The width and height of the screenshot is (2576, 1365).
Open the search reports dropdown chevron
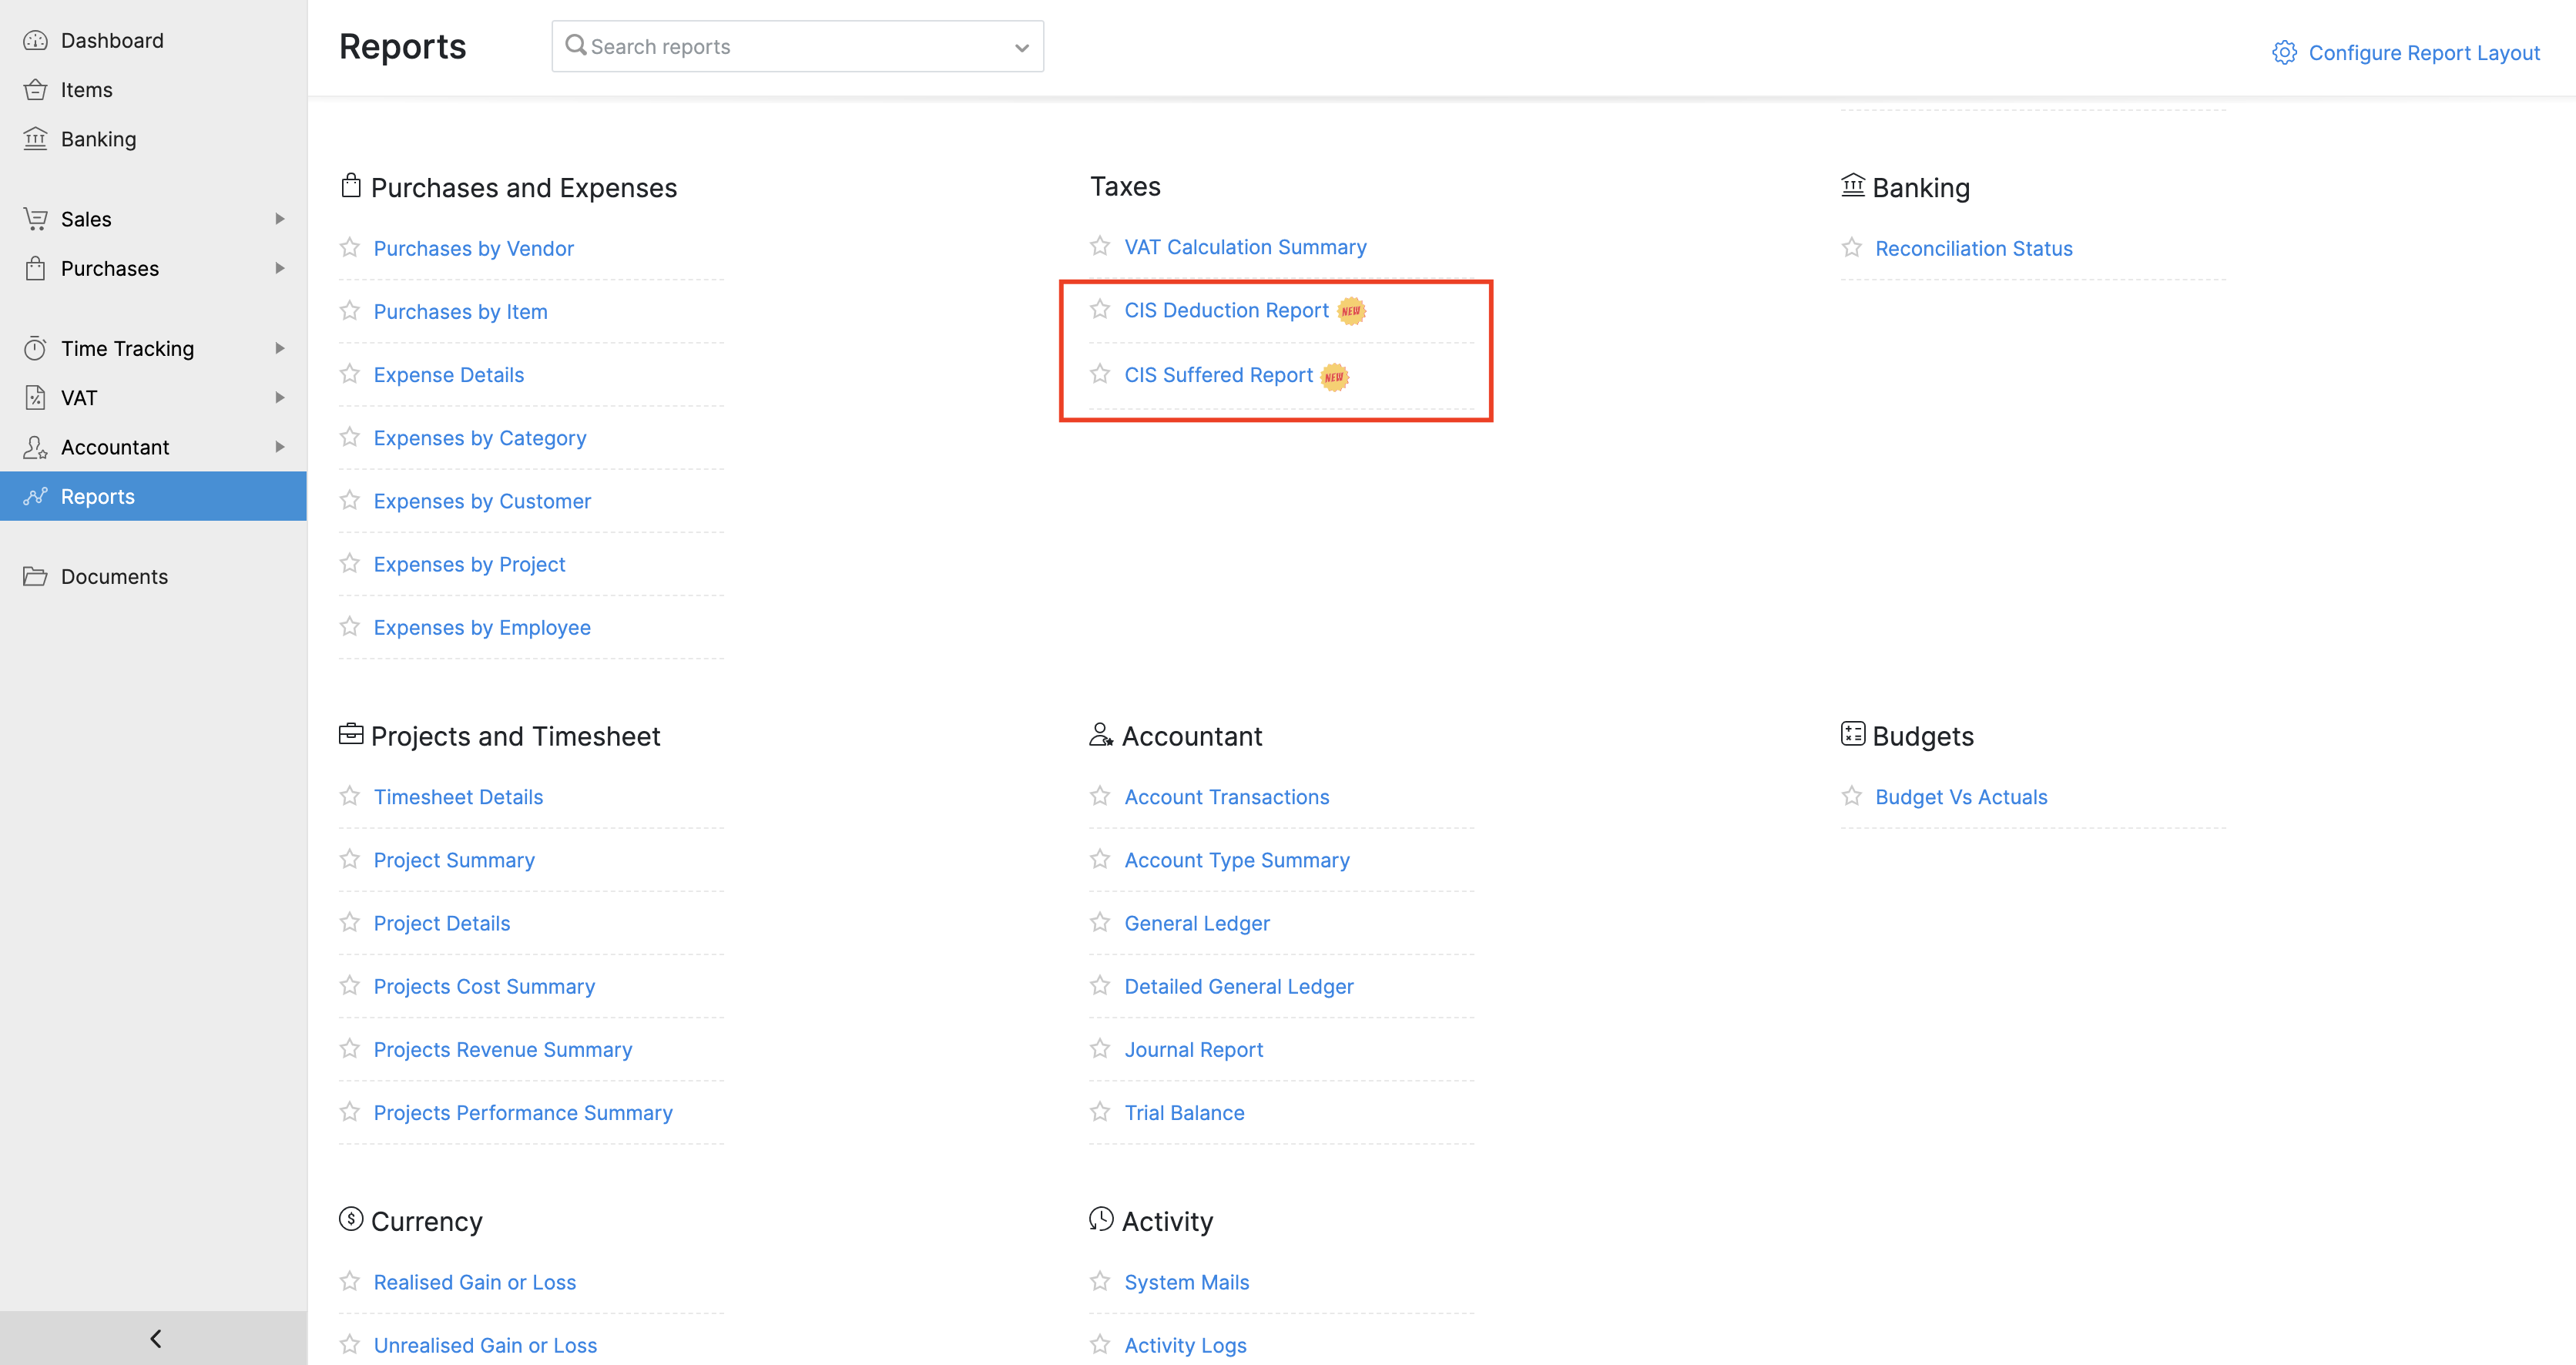pyautogui.click(x=1021, y=47)
